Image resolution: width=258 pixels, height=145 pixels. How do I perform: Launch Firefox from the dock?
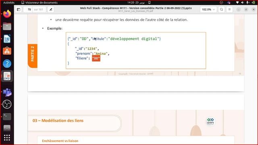click(x=7, y=14)
